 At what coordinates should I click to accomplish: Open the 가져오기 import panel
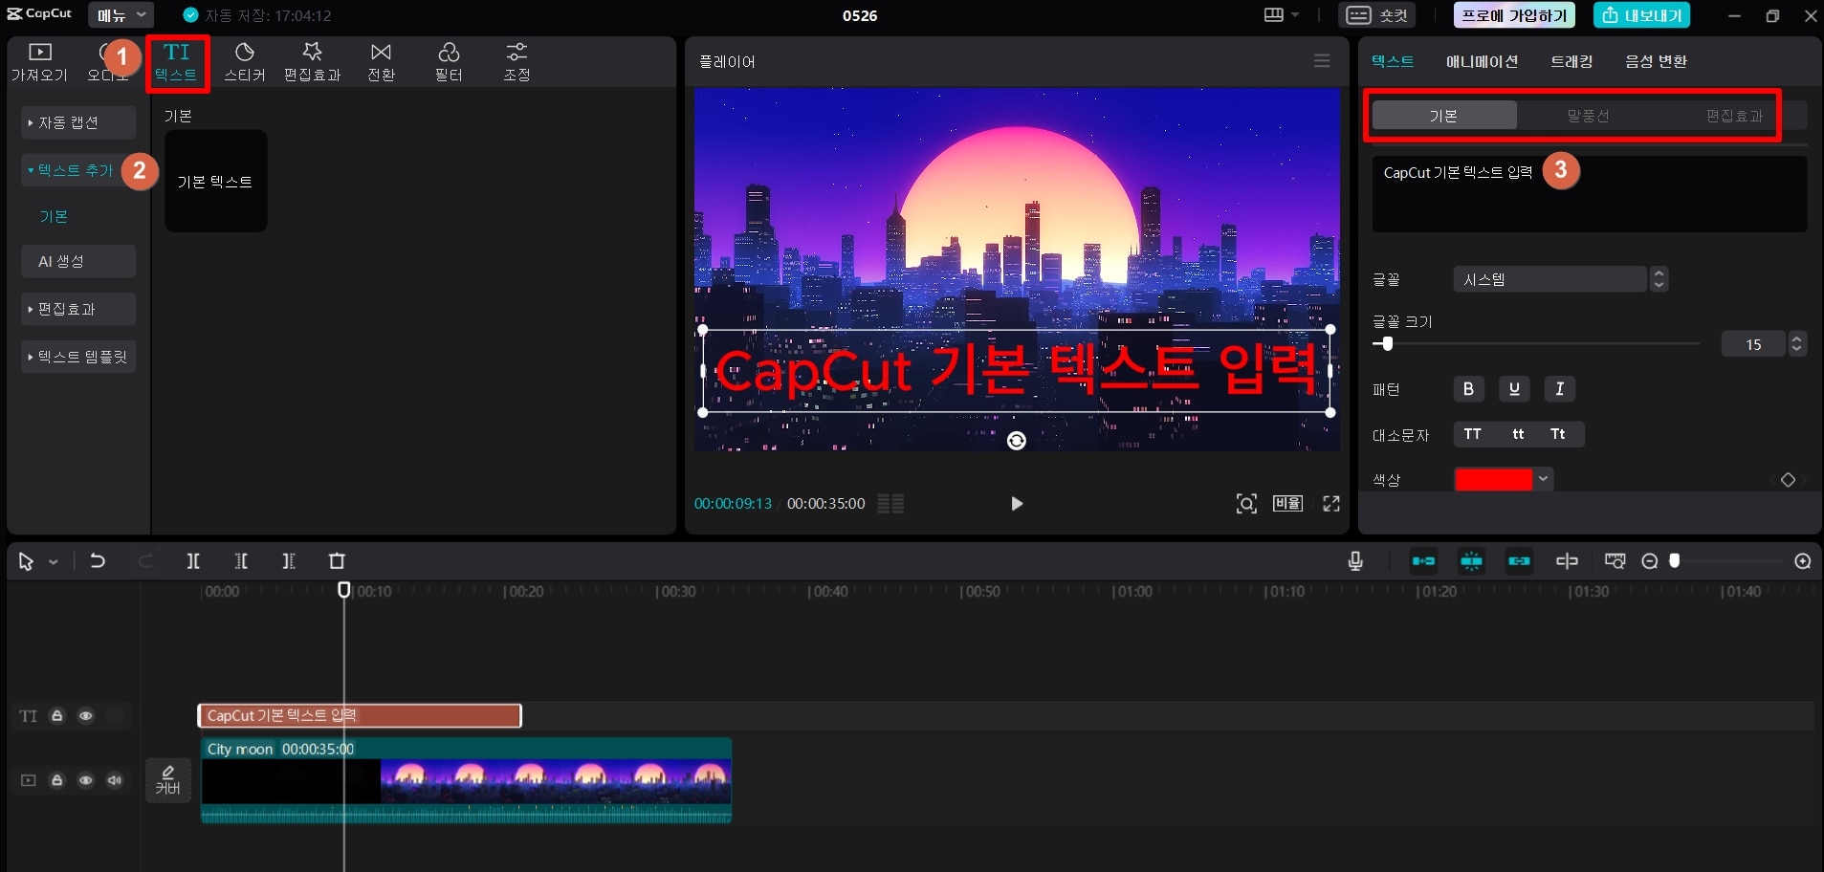click(x=39, y=62)
